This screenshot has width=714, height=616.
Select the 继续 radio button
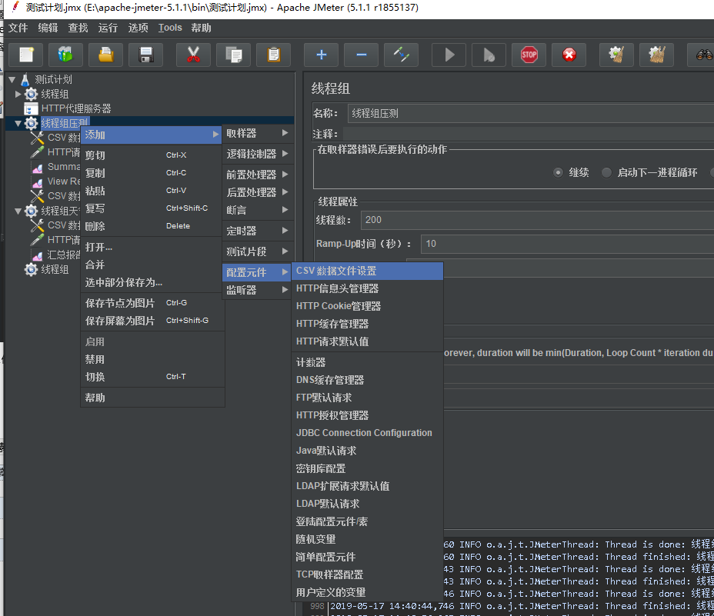(558, 172)
